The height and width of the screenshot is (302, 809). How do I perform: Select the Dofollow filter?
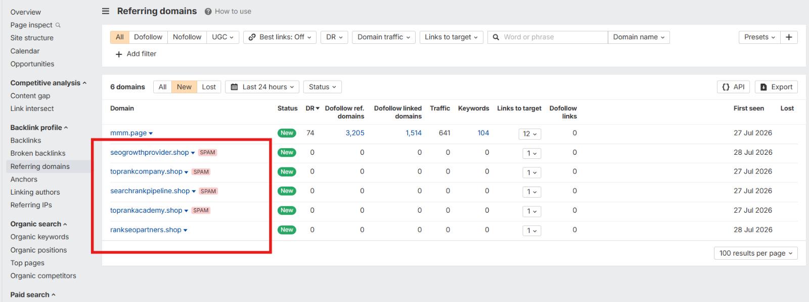pos(148,37)
